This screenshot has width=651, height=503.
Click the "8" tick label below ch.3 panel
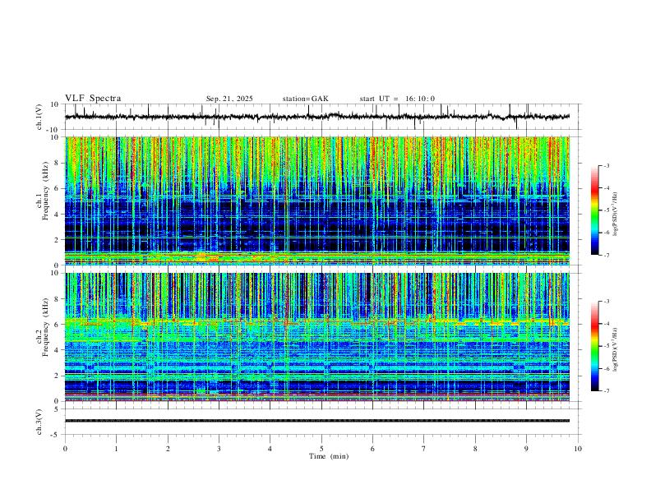[x=475, y=449]
